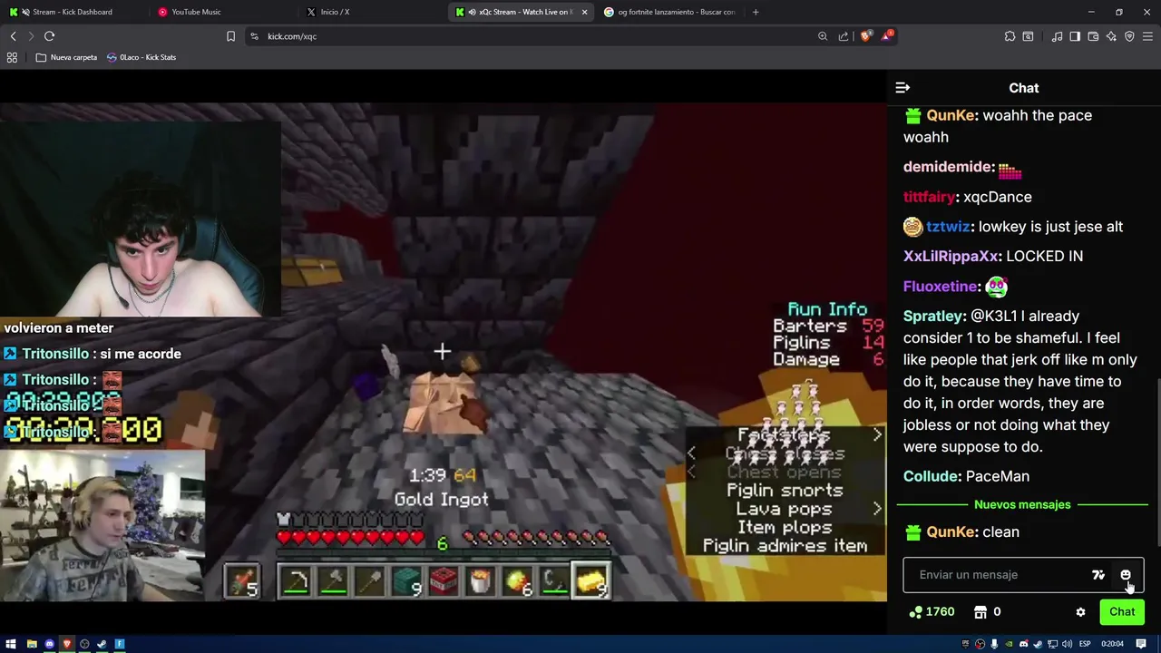Screen dimensions: 1161x653
Task: Collapse the chat panel with the arrow icon
Action: [902, 88]
